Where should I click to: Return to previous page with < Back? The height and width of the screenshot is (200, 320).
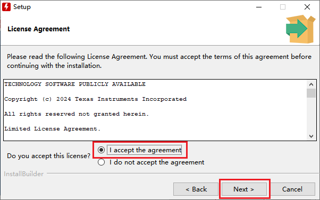click(196, 189)
